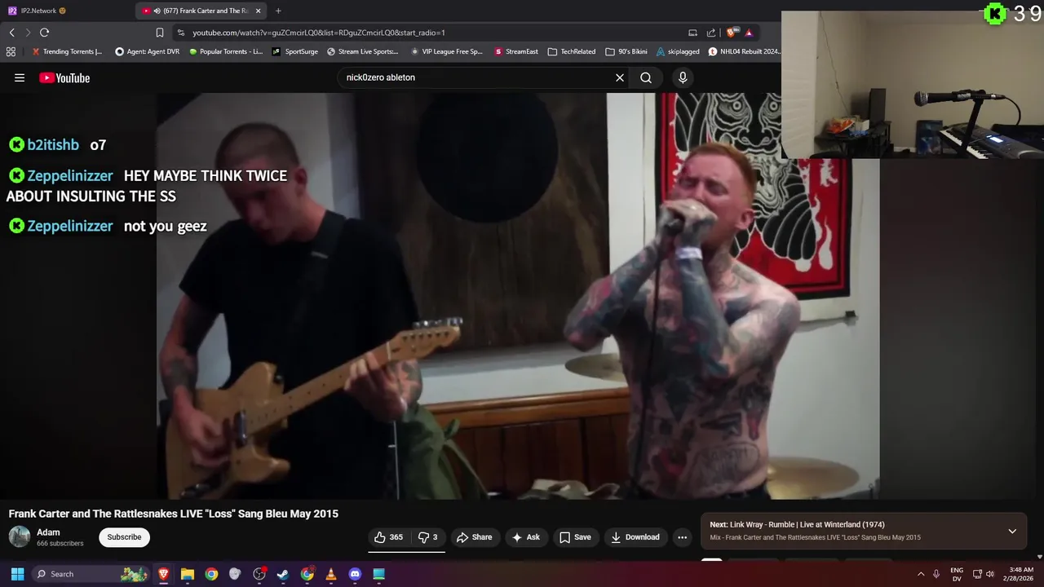The image size is (1044, 587).
Task: Clear the search box with the X
Action: (x=620, y=77)
